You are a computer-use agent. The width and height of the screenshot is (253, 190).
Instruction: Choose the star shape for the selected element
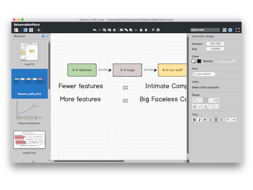tap(194, 107)
